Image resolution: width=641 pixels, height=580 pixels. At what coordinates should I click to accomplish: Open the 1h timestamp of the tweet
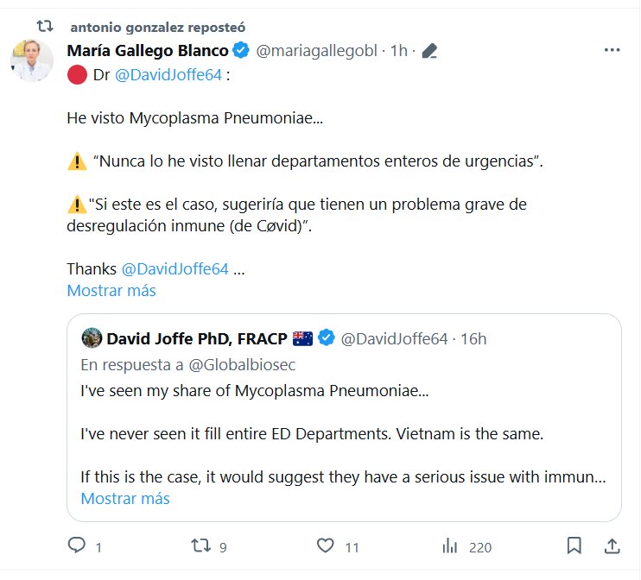[x=398, y=51]
